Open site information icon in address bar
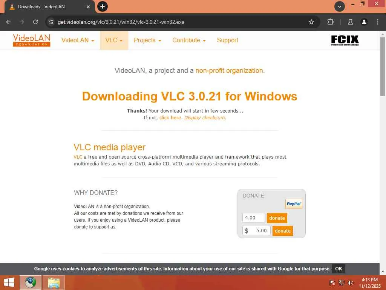The height and width of the screenshot is (290, 386). (51, 22)
